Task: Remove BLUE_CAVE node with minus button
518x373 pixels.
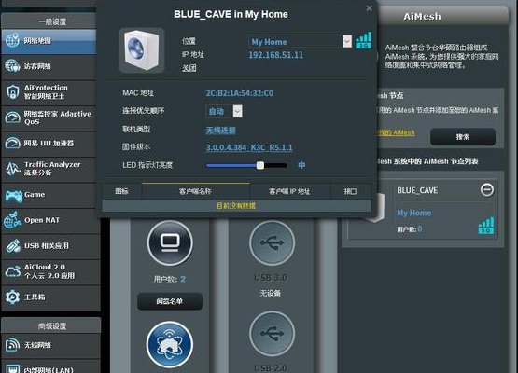Action: click(x=487, y=190)
